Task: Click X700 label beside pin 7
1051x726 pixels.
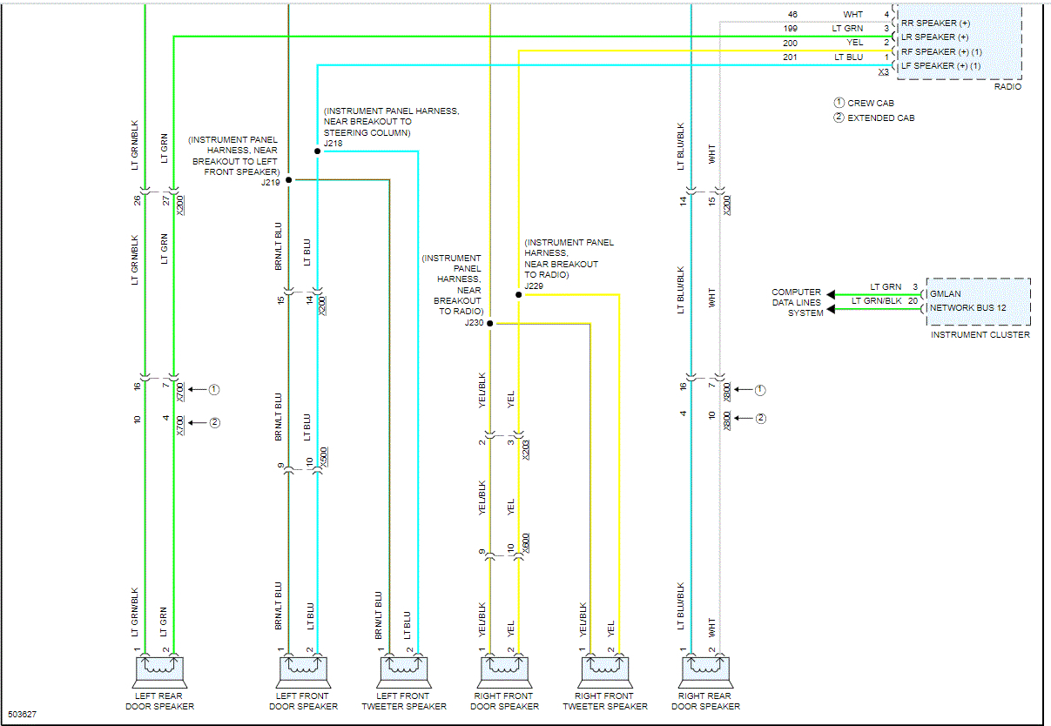Action: tap(180, 391)
